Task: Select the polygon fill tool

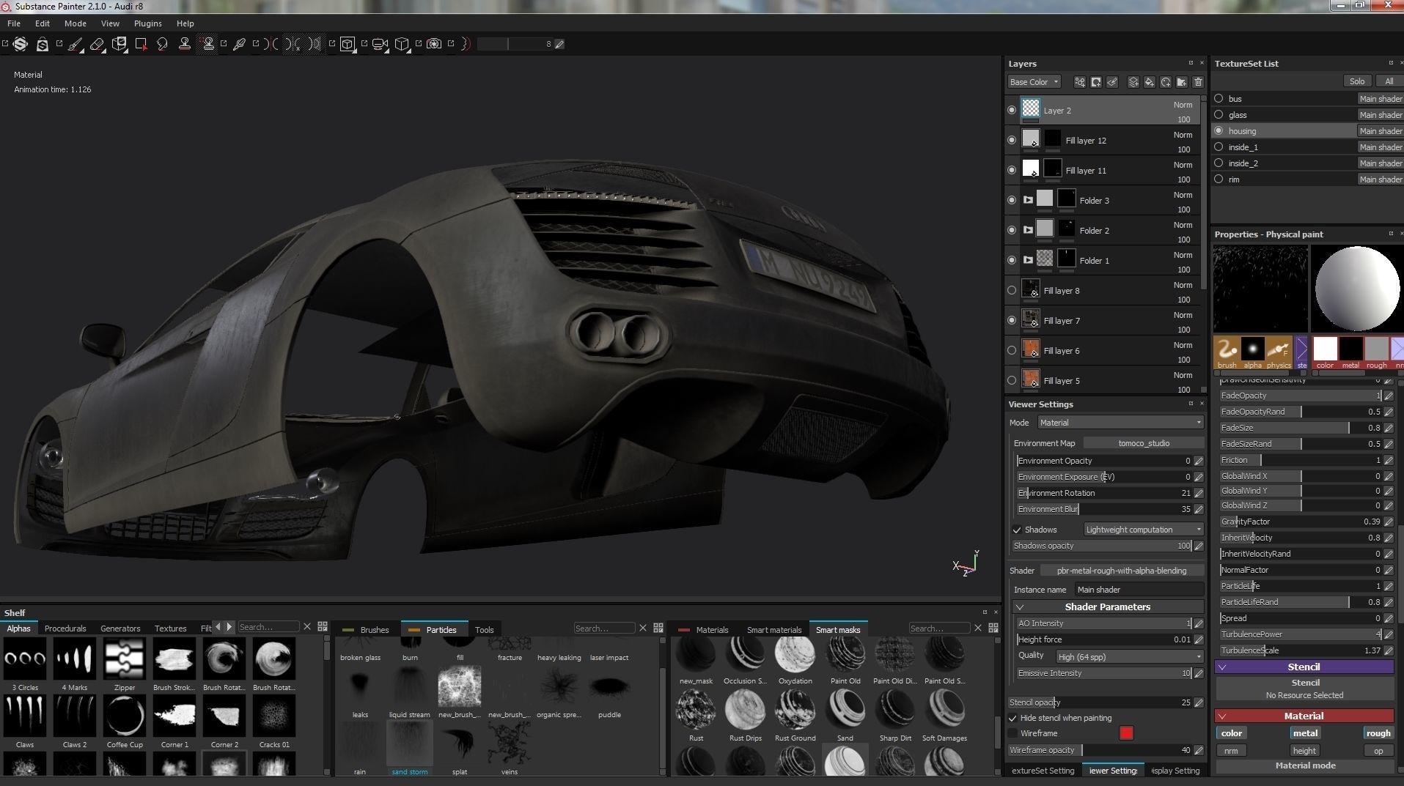Action: pos(141,45)
